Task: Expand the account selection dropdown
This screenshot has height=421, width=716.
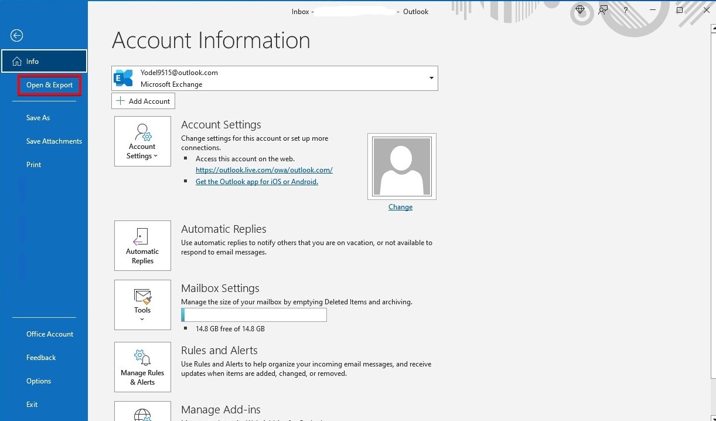Action: (x=431, y=78)
